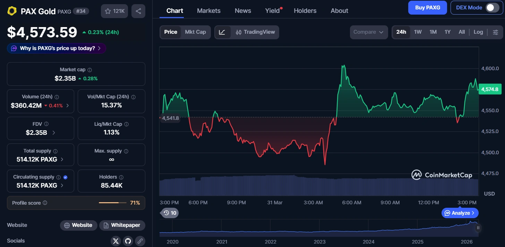The height and width of the screenshot is (247, 505).
Task: Click the chain link socials icon
Action: (140, 241)
